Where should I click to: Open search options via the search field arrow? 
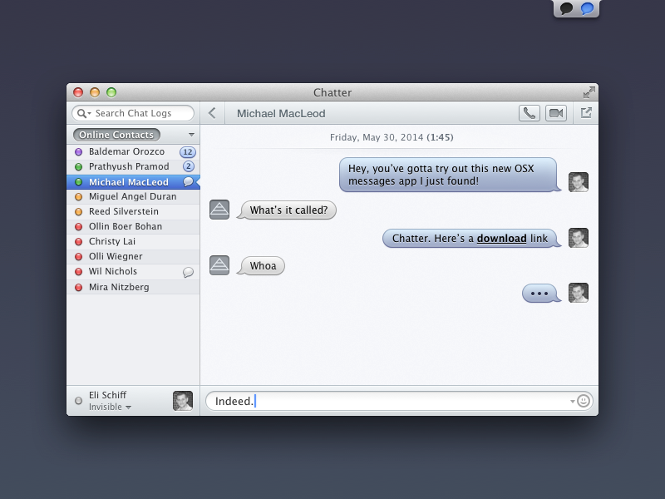pos(91,113)
